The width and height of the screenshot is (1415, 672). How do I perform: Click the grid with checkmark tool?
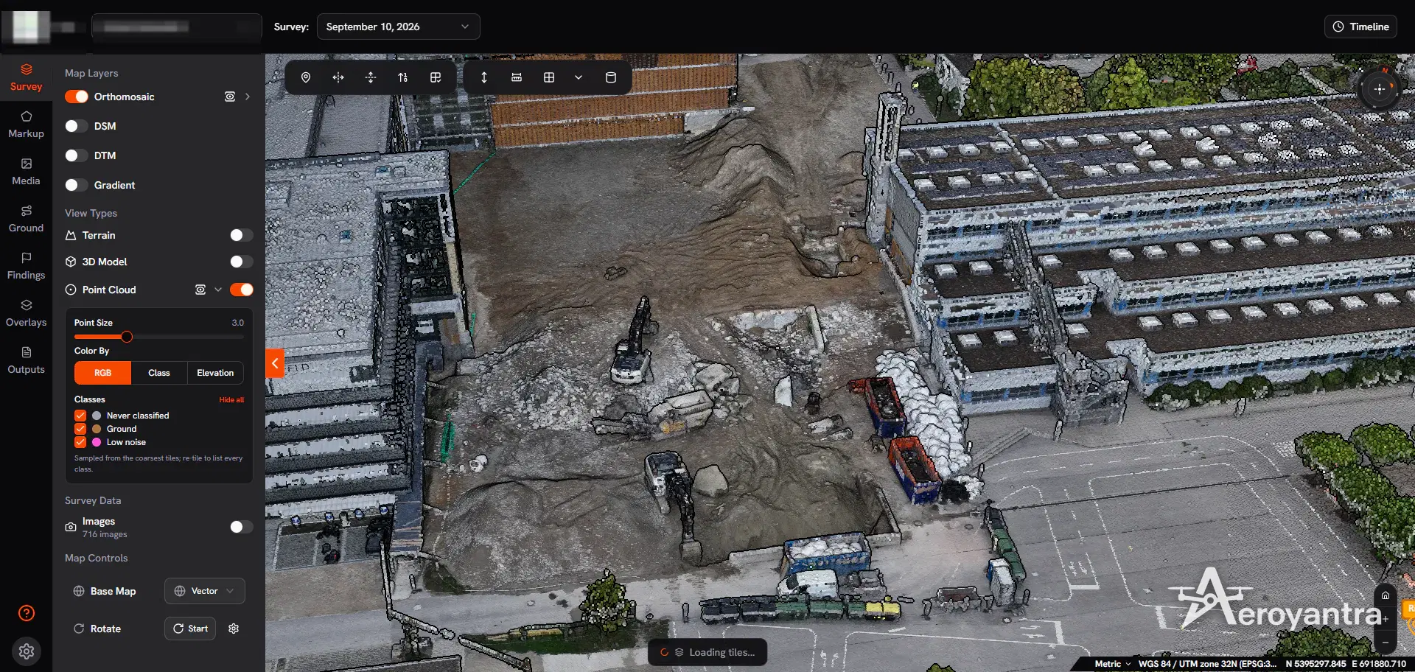coord(436,77)
